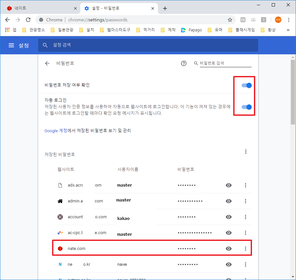Click the second gray extension icon in toolbar
The width and height of the screenshot is (296, 280).
click(x=253, y=20)
